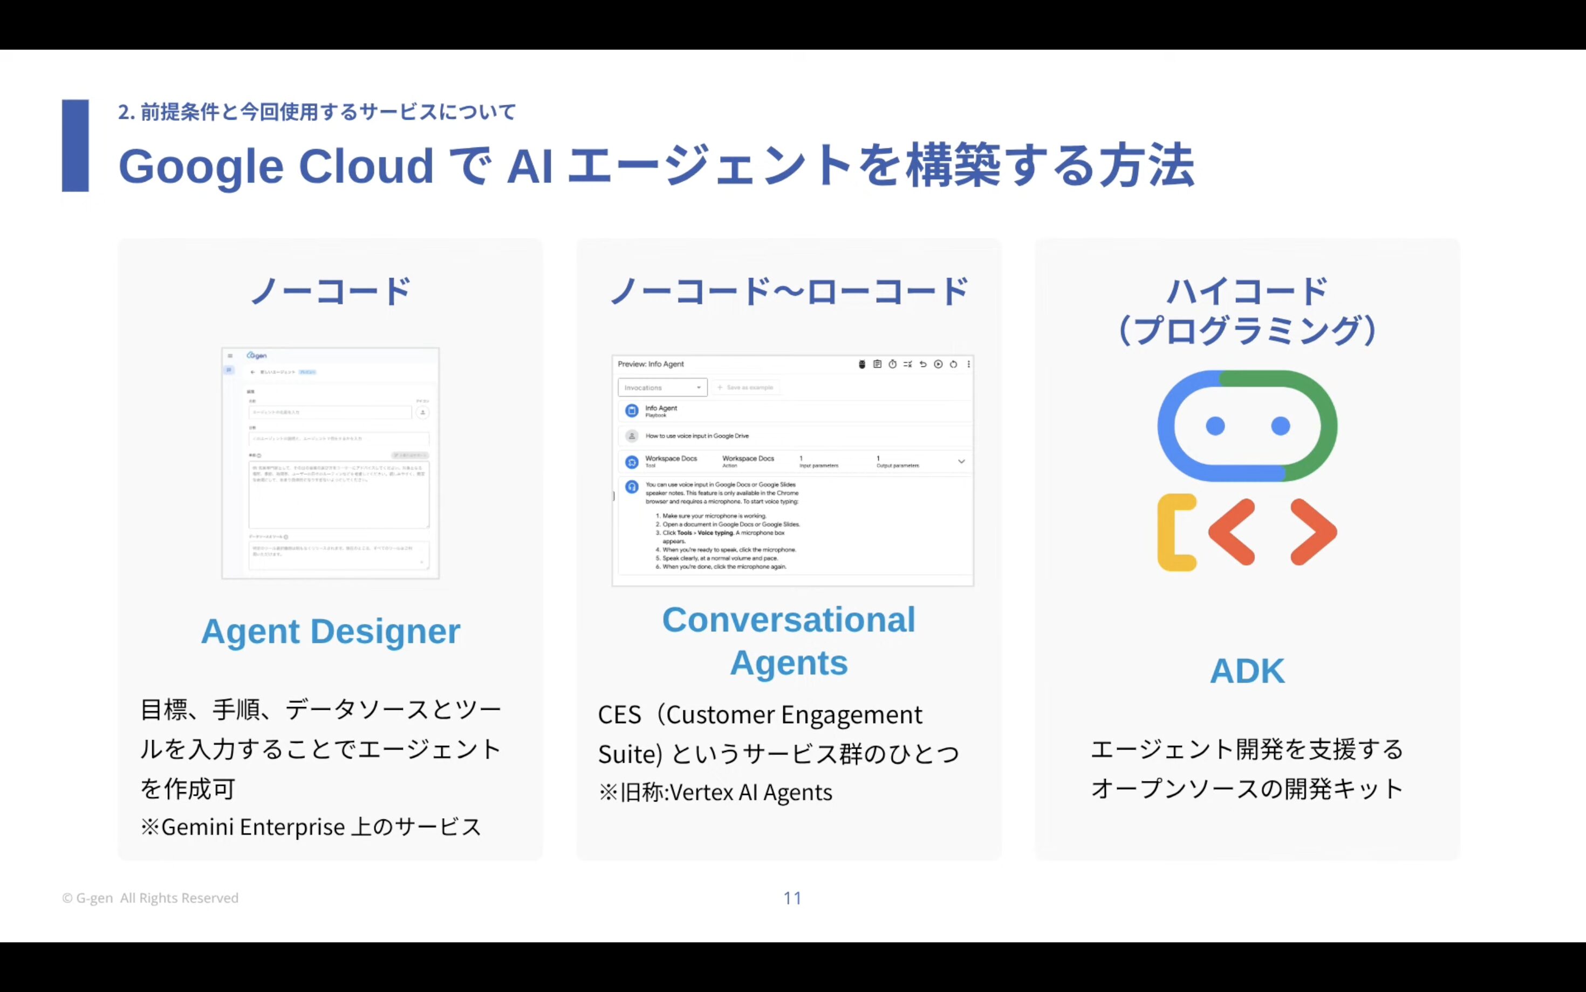Click the Info Agent Playbook row

coord(661,411)
